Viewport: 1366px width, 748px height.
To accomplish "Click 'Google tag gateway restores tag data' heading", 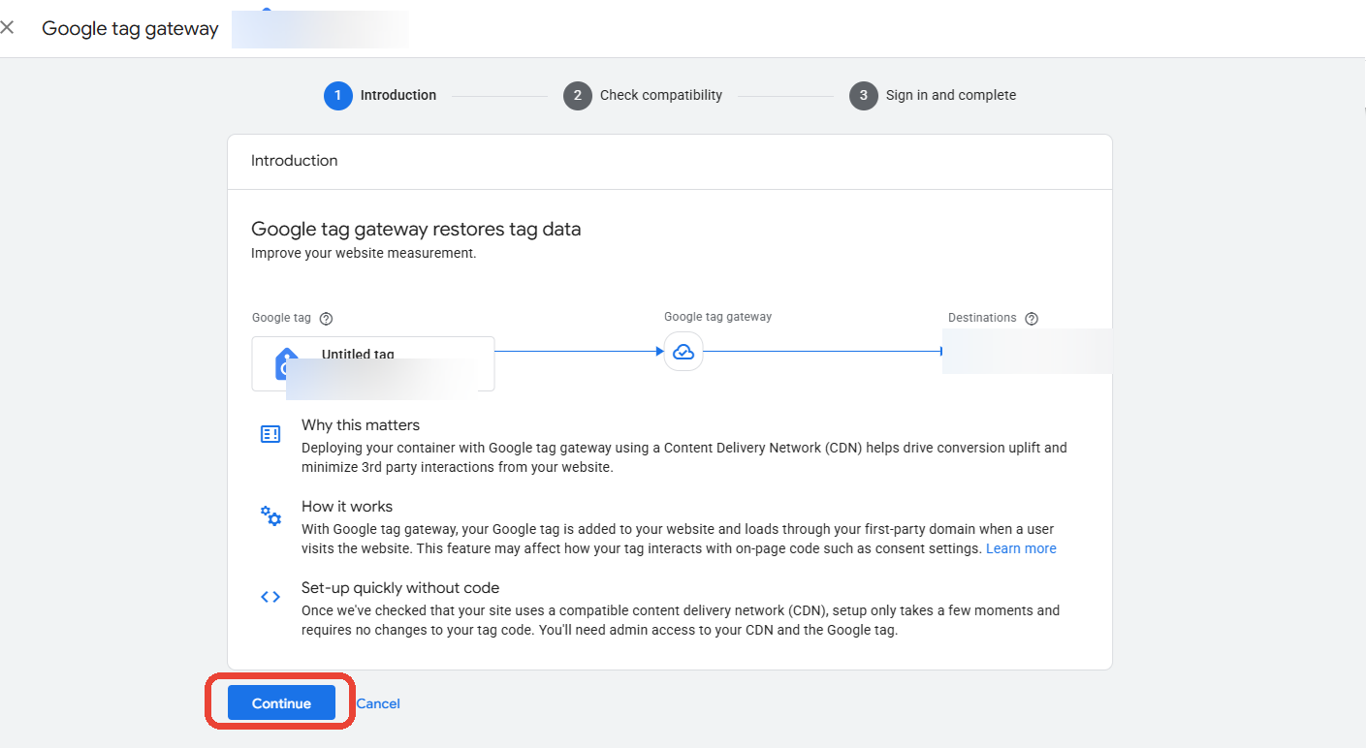I will click(416, 230).
